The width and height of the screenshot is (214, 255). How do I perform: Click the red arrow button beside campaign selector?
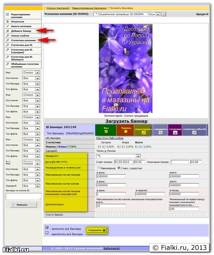coord(164,14)
